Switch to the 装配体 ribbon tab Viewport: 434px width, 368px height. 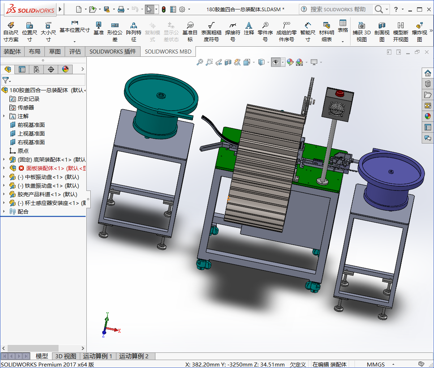coord(12,52)
